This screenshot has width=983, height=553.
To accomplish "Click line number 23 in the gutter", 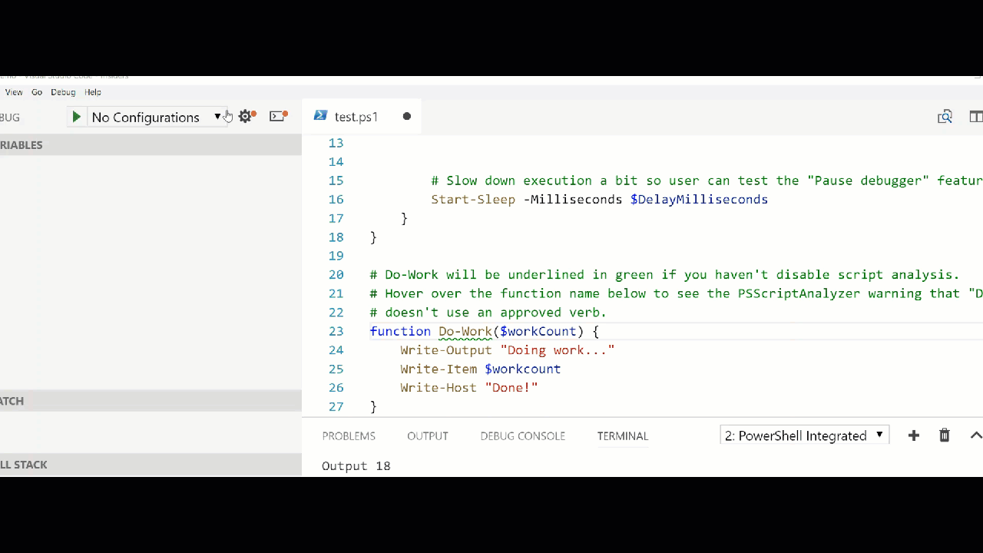I will 336,331.
